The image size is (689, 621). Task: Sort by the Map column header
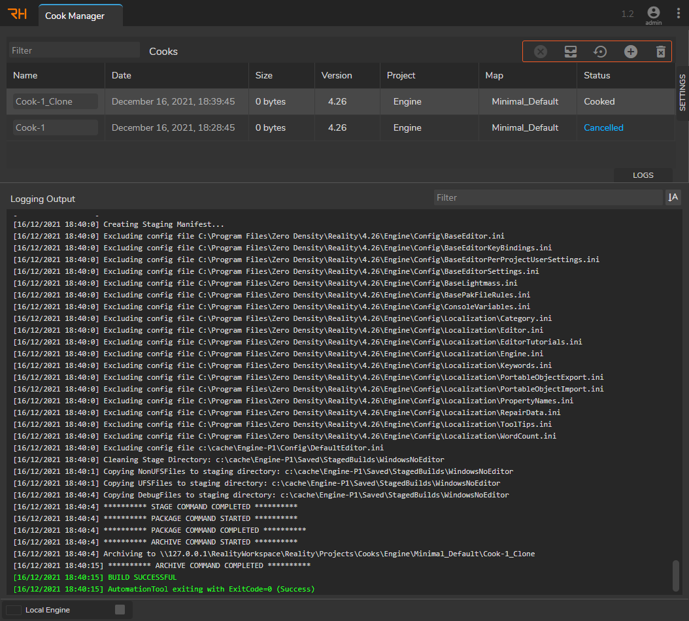click(494, 75)
